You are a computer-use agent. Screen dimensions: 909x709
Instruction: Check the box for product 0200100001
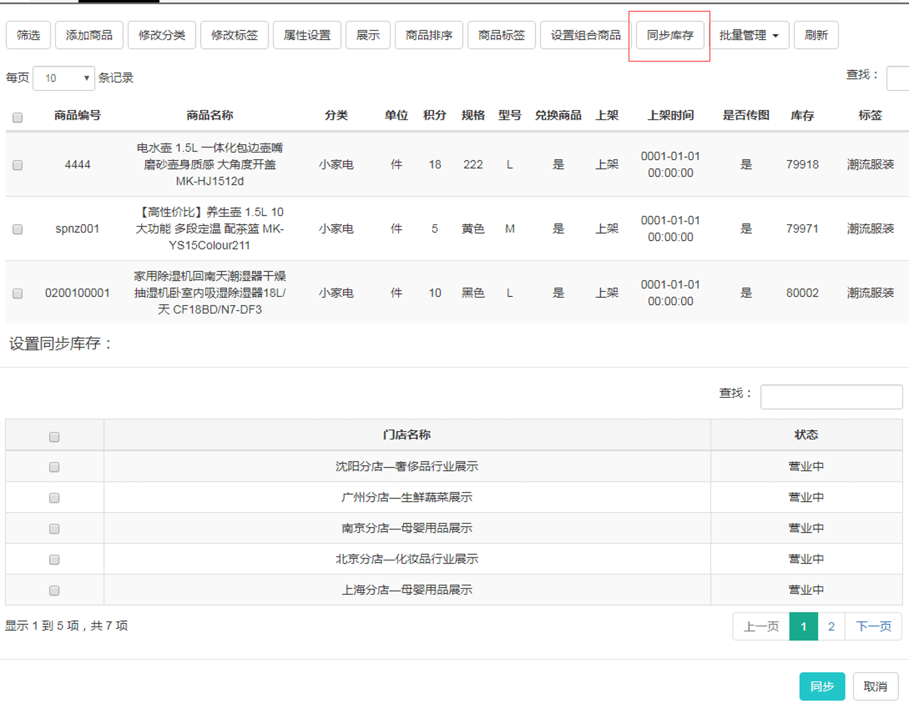pyautogui.click(x=18, y=293)
